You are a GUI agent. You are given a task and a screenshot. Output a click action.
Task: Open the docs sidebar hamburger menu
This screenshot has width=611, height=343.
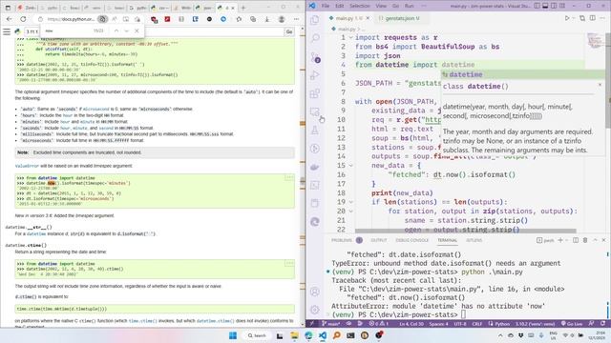(7, 31)
